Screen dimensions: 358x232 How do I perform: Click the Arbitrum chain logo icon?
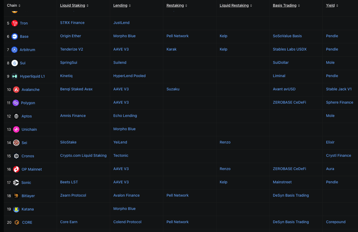15,50
